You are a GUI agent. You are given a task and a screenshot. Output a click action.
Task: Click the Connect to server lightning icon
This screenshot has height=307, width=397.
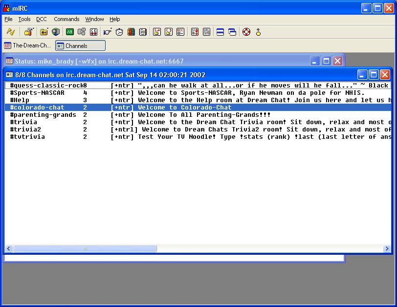point(11,32)
